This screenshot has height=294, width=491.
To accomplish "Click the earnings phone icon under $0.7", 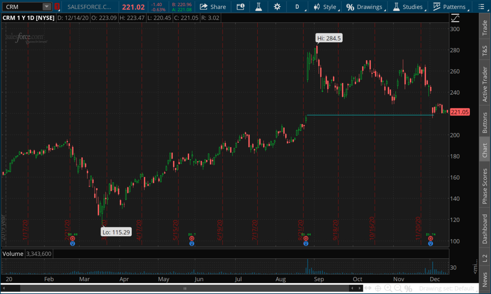I will 192,238.
